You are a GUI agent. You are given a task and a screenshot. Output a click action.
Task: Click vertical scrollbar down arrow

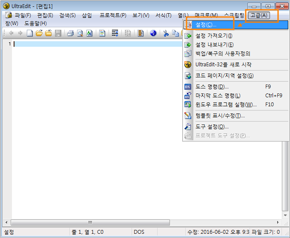coord(285,215)
